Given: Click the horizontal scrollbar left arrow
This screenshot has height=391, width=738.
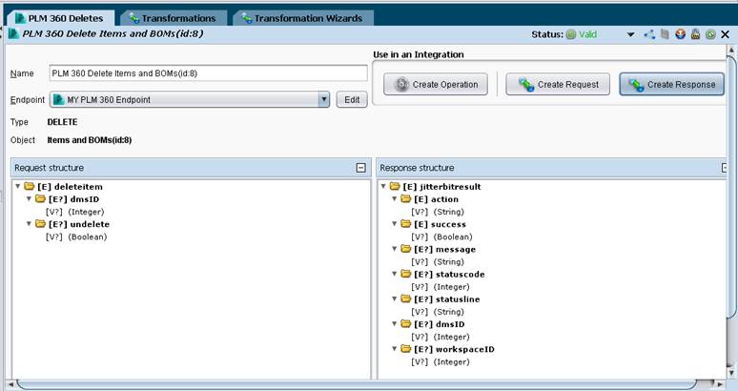Looking at the screenshot, I should point(10,384).
